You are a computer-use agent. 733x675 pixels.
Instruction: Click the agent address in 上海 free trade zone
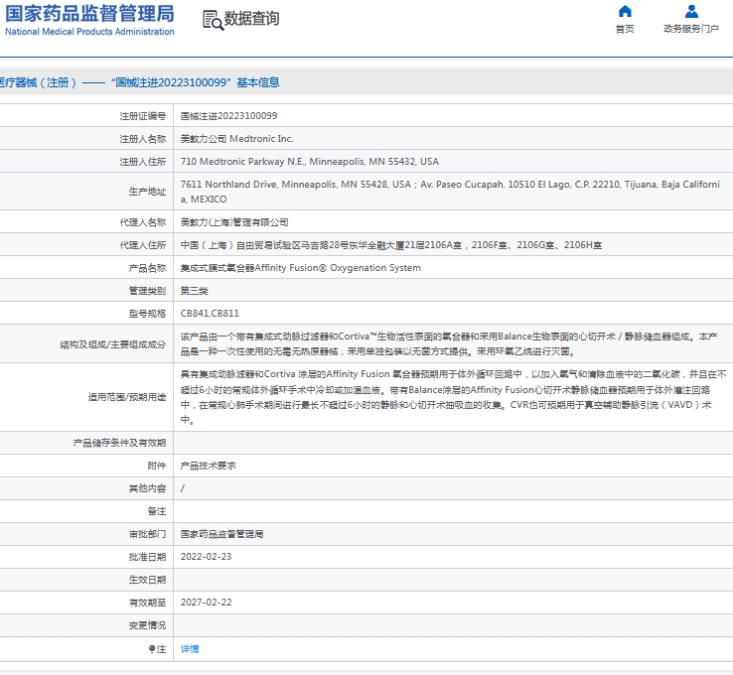390,245
